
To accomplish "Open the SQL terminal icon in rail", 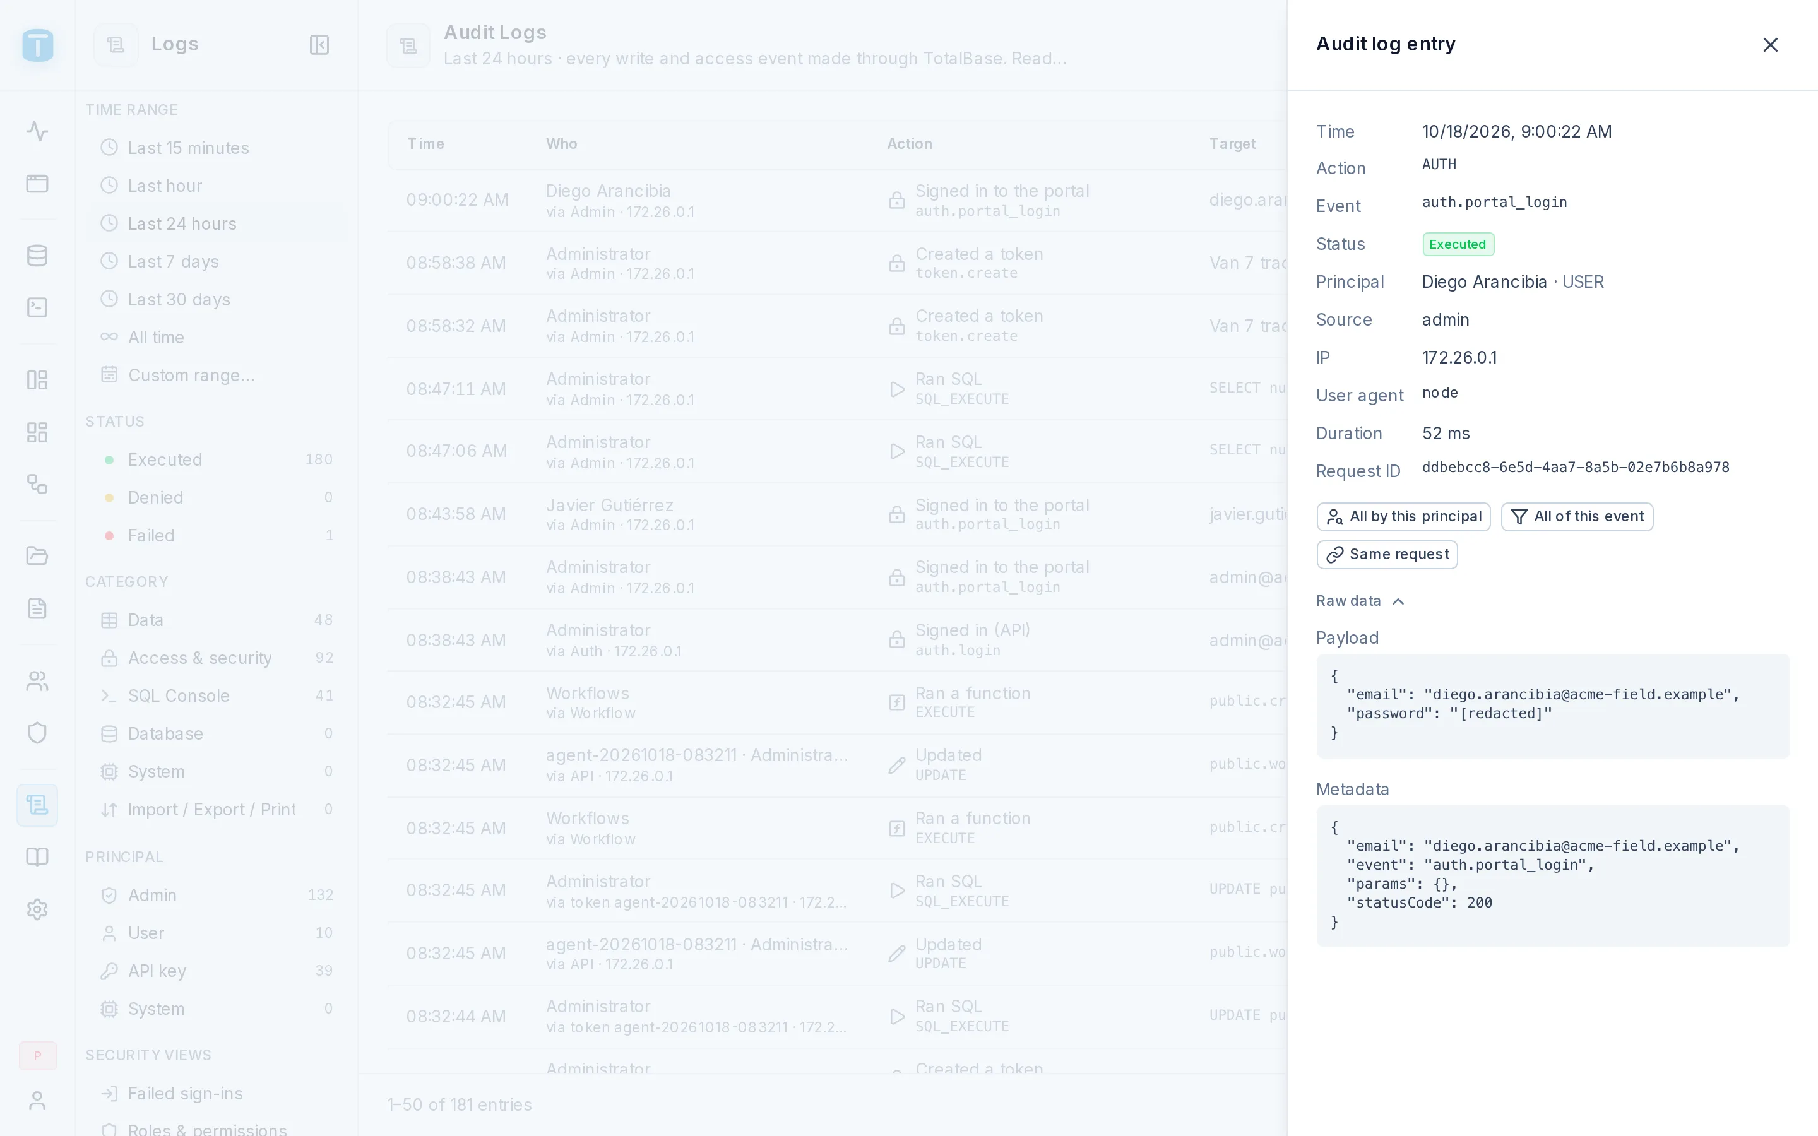I will pos(38,307).
